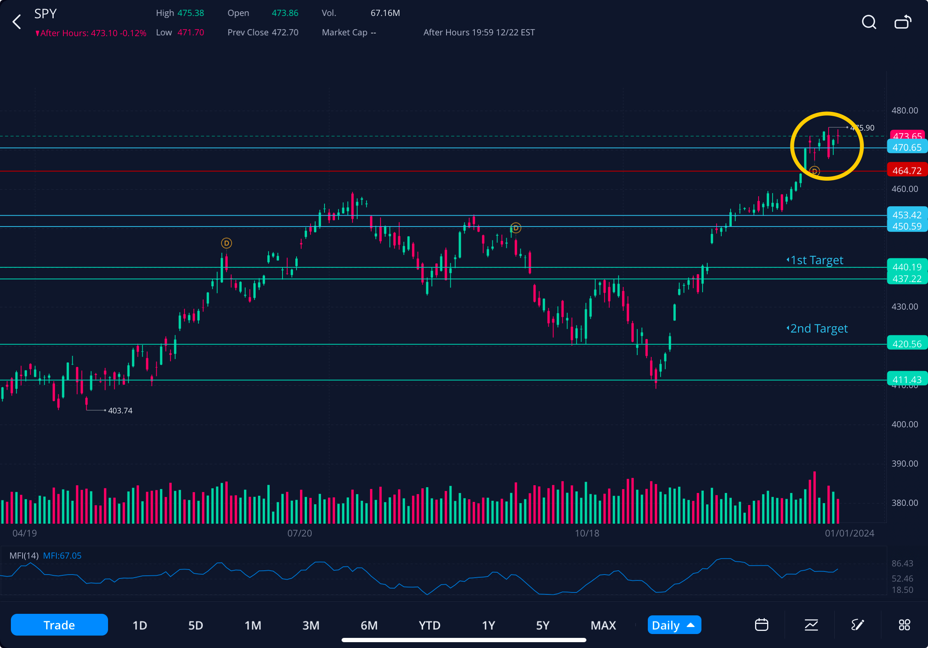
Task: Tap the rotate screen icon
Action: pos(903,22)
